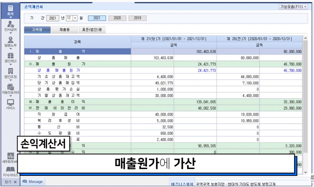This screenshot has height=187, width=314.
Task: Click the Message chat bubble icon
Action: 25,181
